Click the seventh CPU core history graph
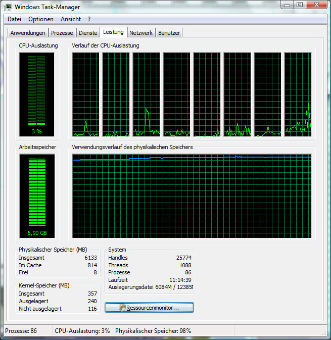 pos(268,94)
